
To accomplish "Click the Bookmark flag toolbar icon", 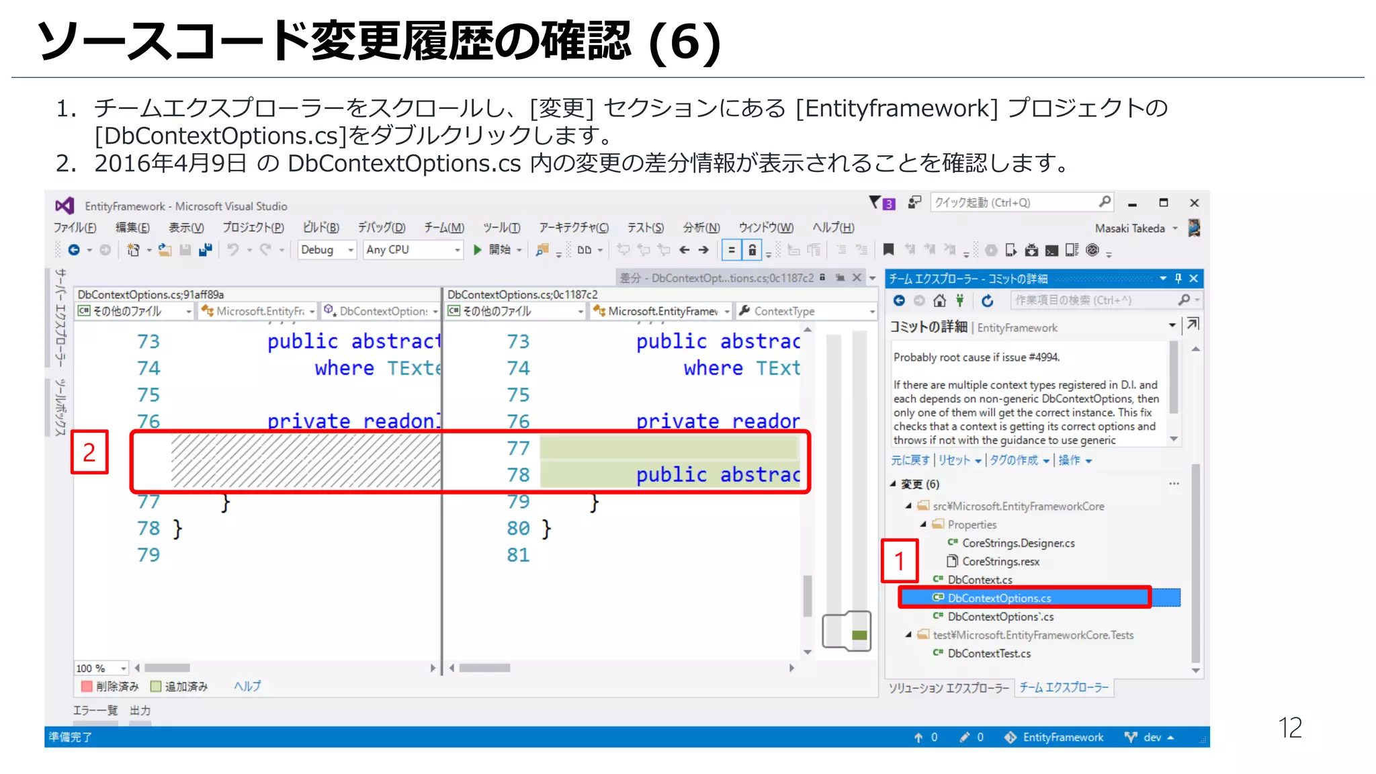I will (888, 250).
